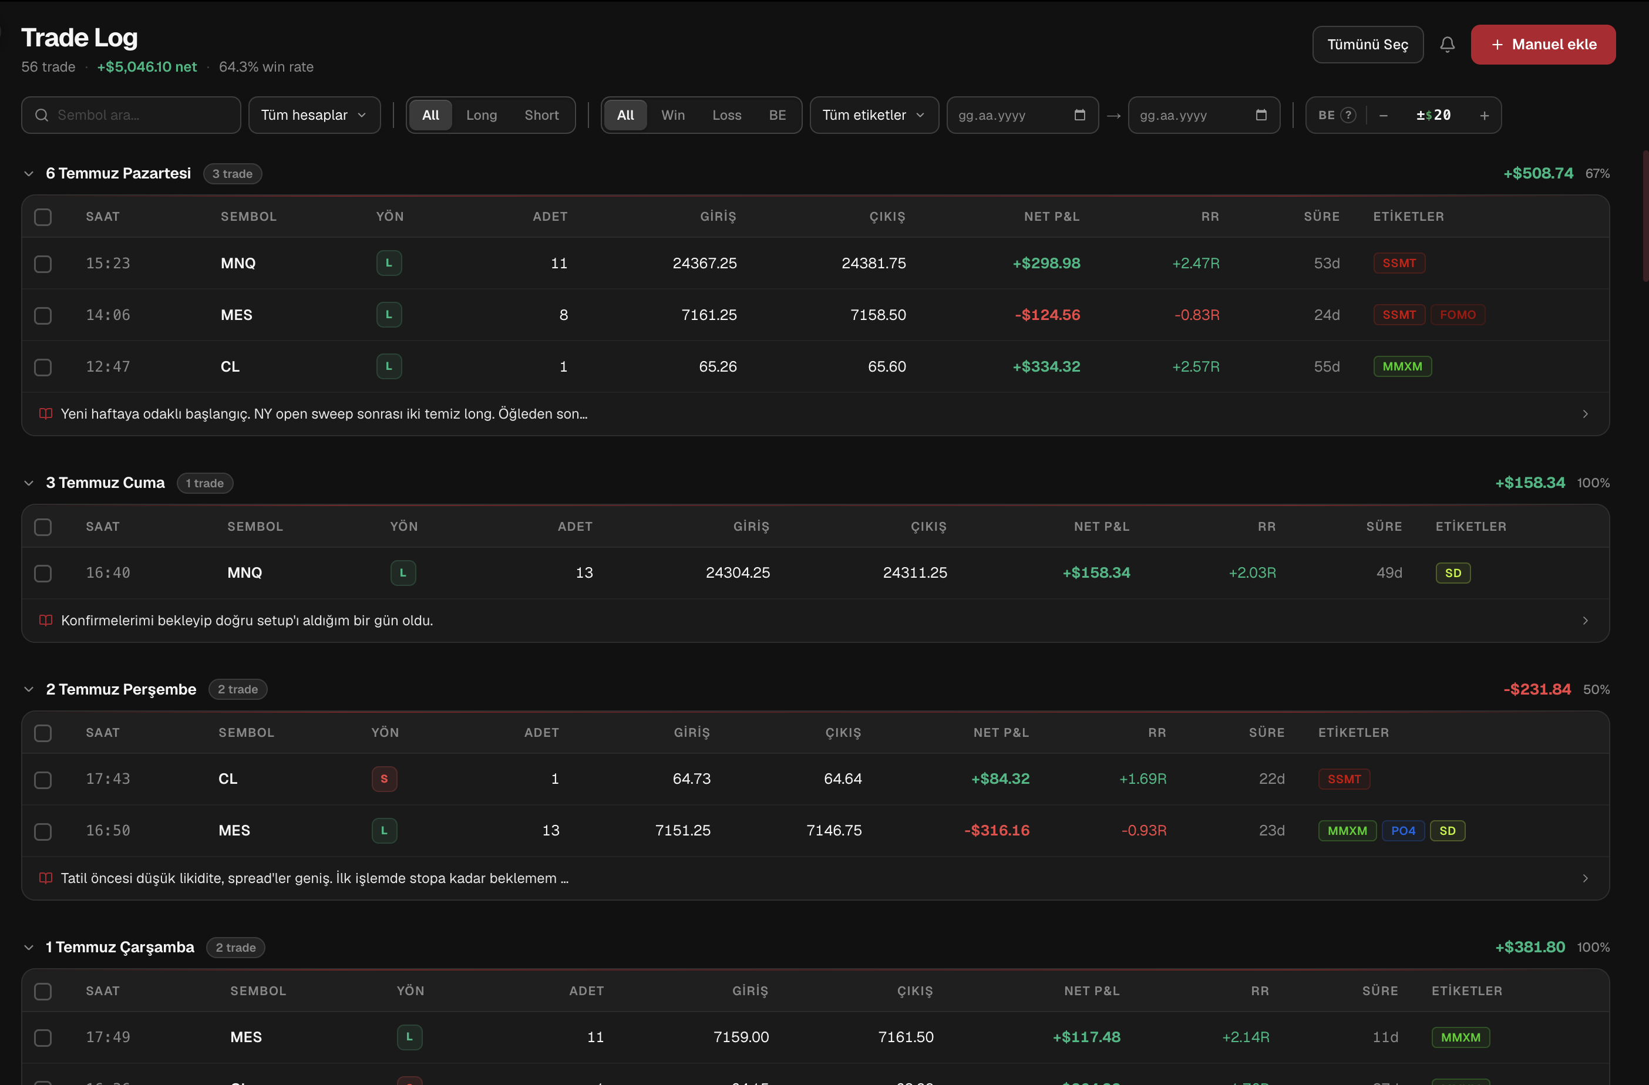Image resolution: width=1649 pixels, height=1085 pixels.
Task: Expand the 3 Temmuz journal note arrow
Action: (1585, 620)
